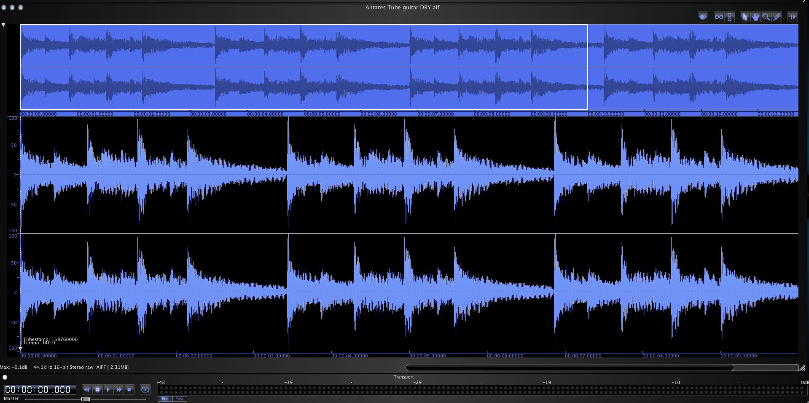Screen dimensions: 809x403
Task: Click overview ruler at 00:00:10.00000
Action: (x=606, y=114)
